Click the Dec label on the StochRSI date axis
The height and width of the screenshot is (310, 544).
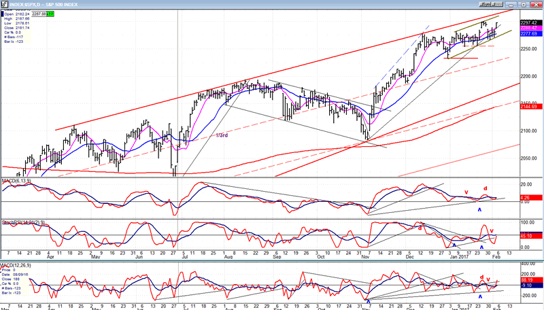pyautogui.click(x=410, y=257)
